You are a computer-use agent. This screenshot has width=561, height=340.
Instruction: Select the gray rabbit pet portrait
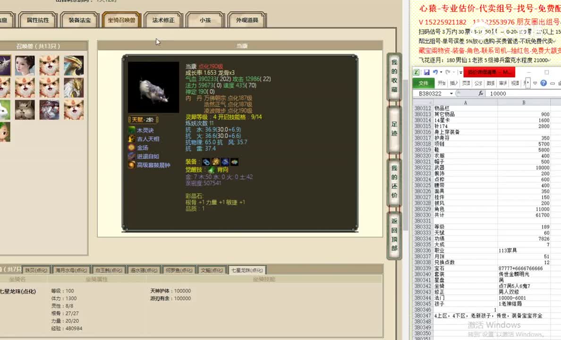click(25, 110)
